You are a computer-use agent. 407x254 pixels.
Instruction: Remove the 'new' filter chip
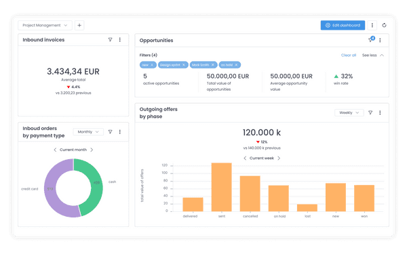(152, 65)
